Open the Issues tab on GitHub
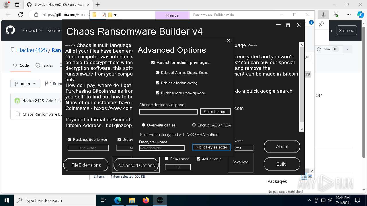Viewport: 367px width, 206px height. [x=44, y=65]
